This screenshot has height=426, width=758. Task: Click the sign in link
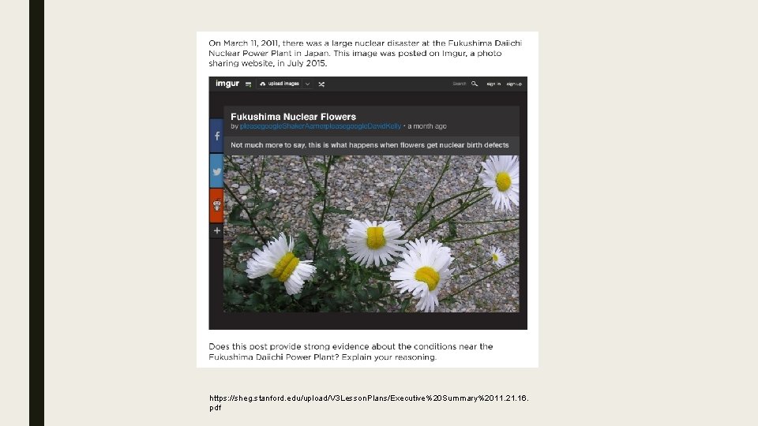493,84
